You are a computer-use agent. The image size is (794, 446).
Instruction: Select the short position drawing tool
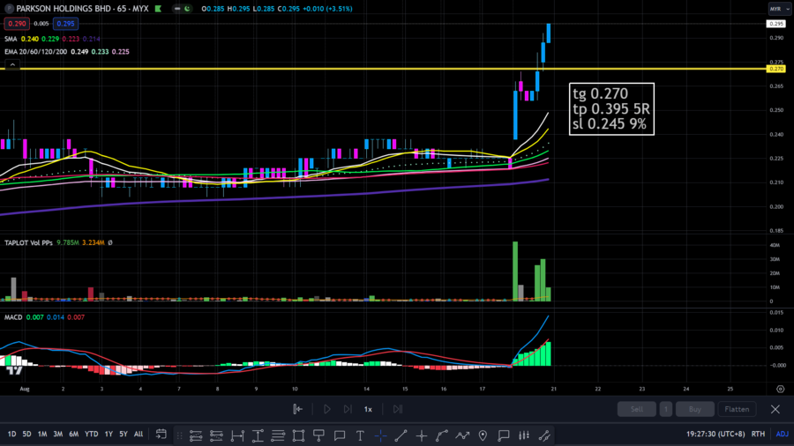click(x=216, y=435)
